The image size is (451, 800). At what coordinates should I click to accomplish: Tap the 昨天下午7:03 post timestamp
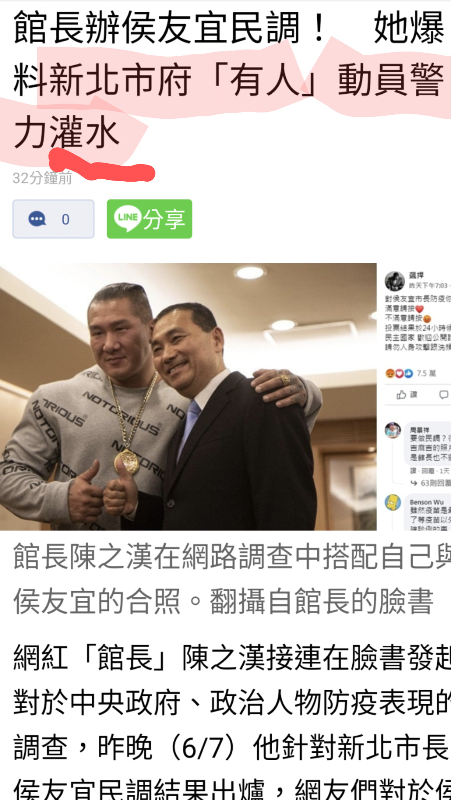click(428, 286)
